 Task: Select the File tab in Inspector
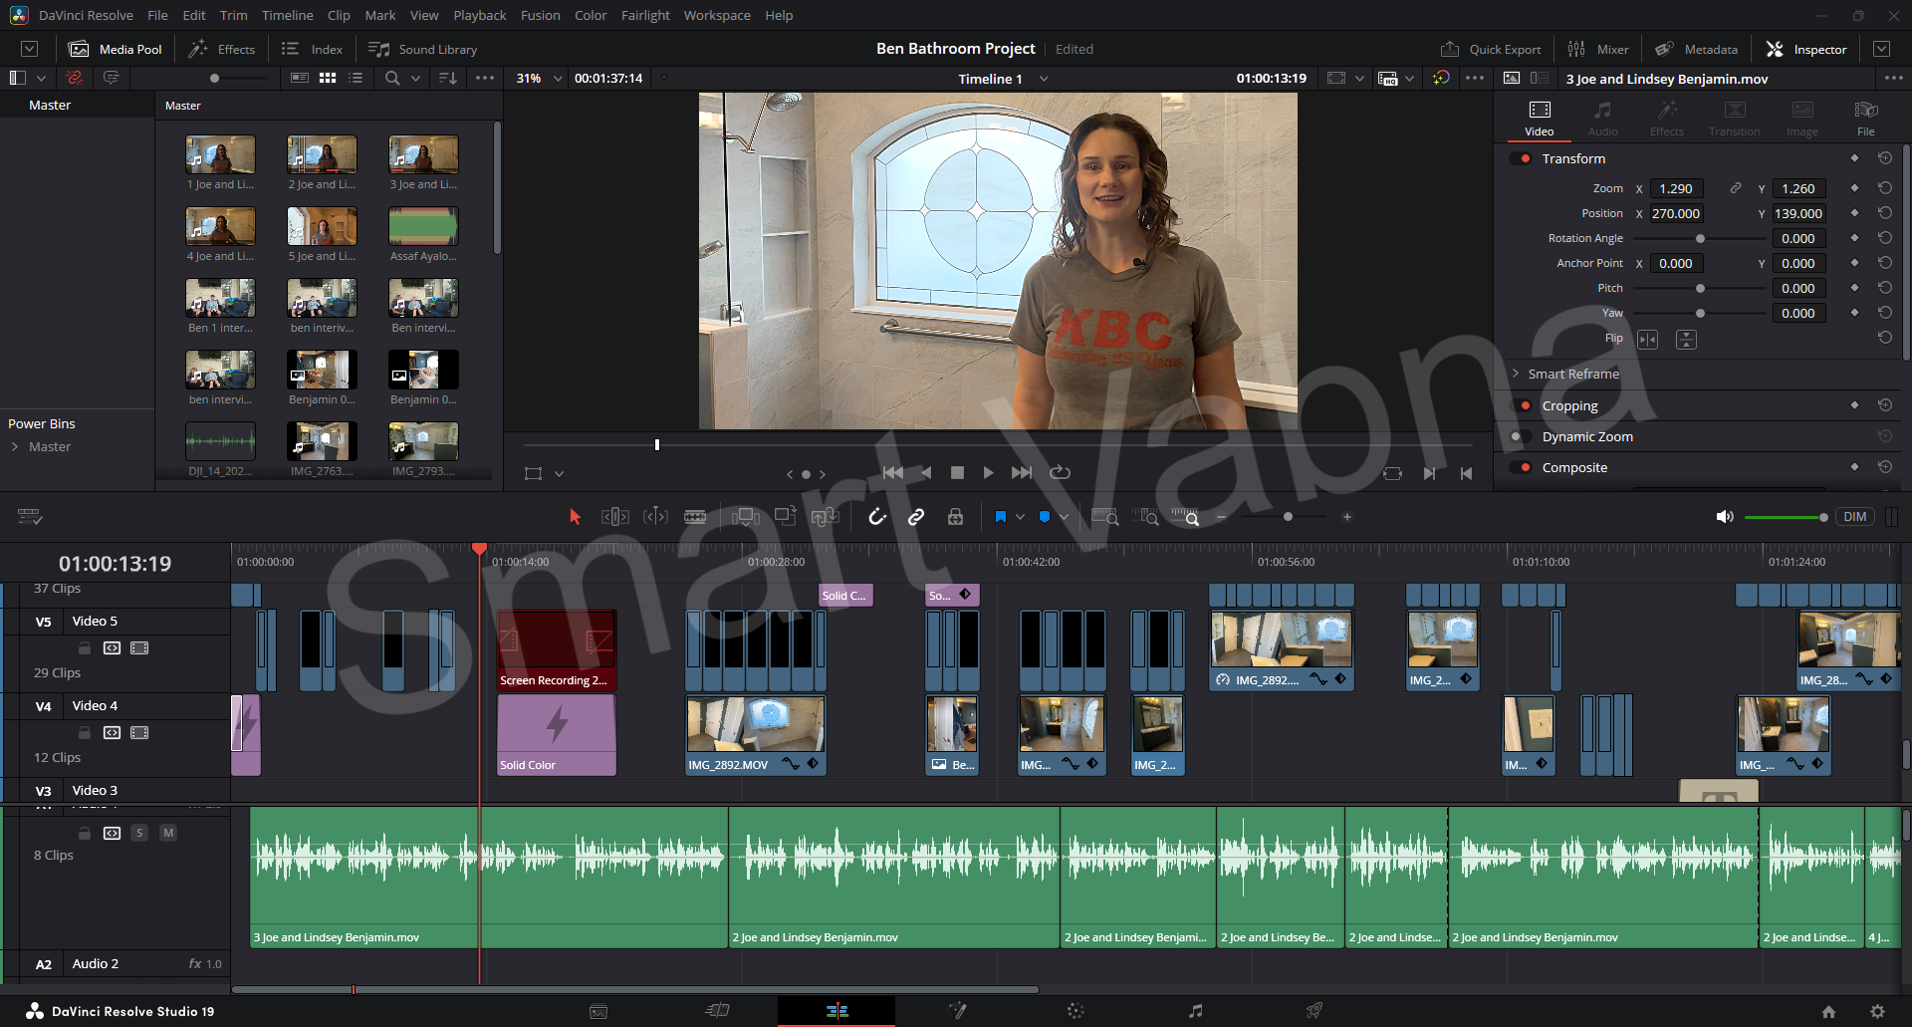1865,119
